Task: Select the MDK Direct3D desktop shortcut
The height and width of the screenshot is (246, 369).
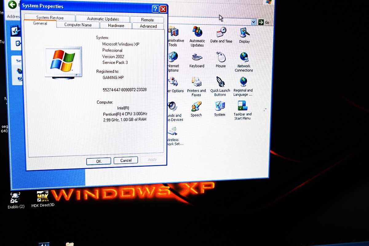Action: (x=43, y=199)
